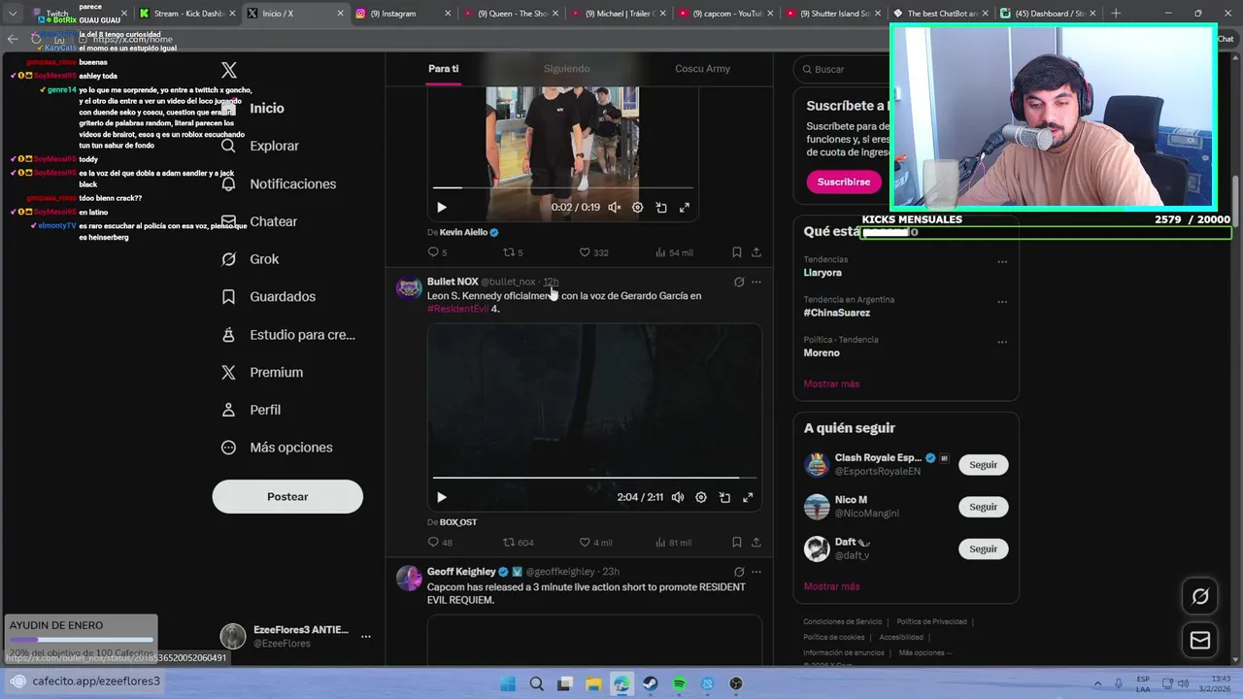View analytics showing 81 mil views
Screen dimensions: 1243x699
point(673,543)
